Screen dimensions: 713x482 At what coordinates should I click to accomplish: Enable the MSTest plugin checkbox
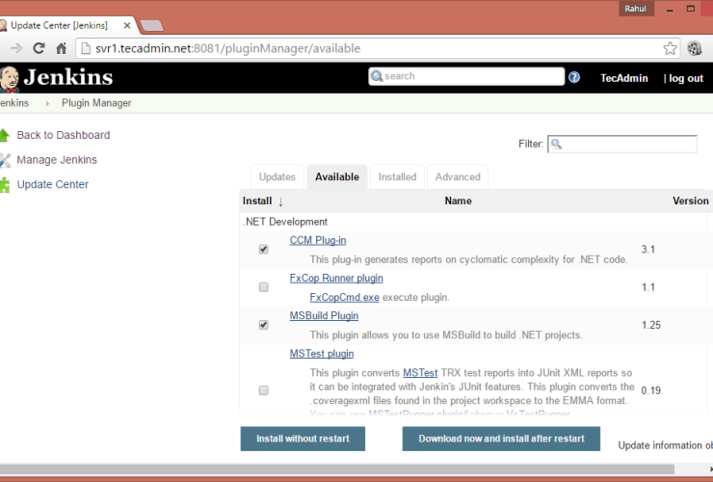coord(264,390)
